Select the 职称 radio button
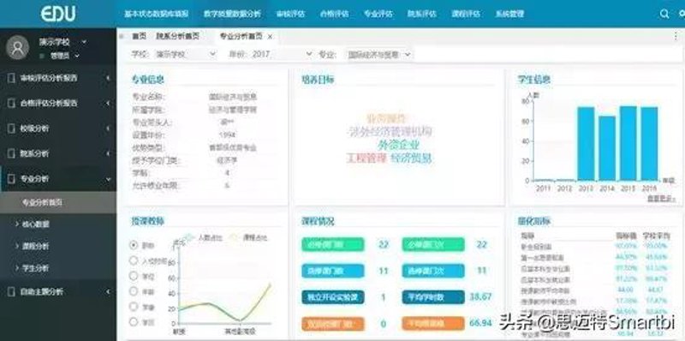 (134, 245)
